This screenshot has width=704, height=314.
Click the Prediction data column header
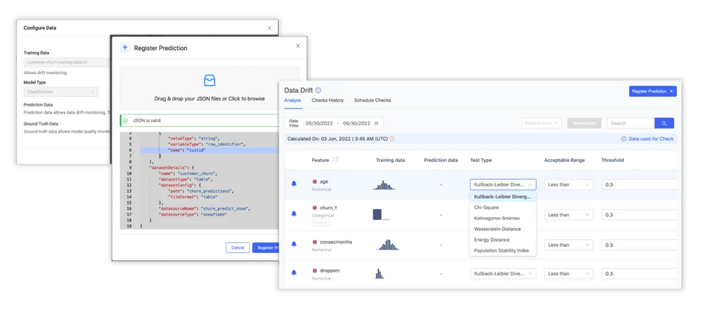click(441, 160)
